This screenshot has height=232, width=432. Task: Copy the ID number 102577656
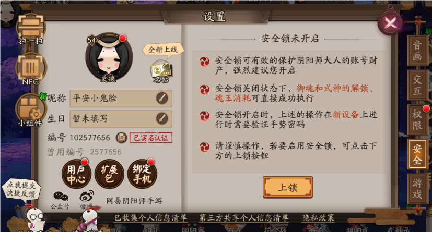[121, 138]
